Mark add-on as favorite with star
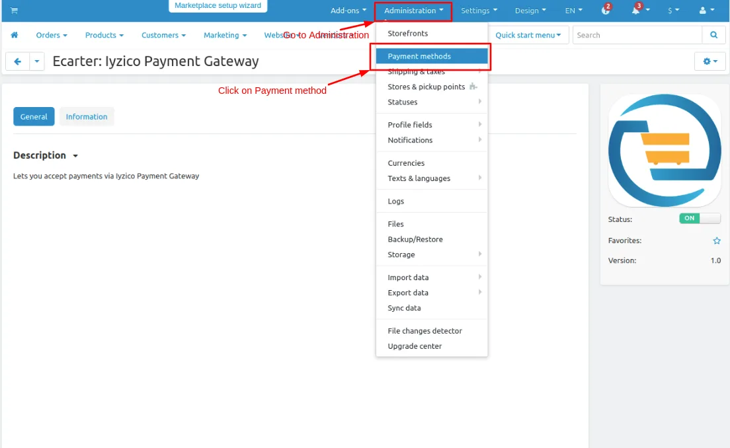730x448 pixels. click(x=717, y=241)
